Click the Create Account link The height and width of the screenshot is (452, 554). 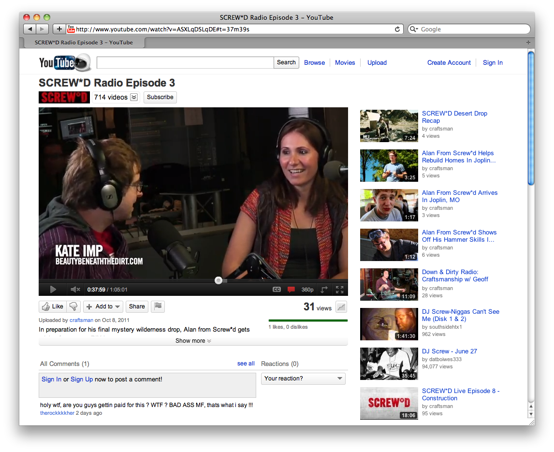(449, 62)
